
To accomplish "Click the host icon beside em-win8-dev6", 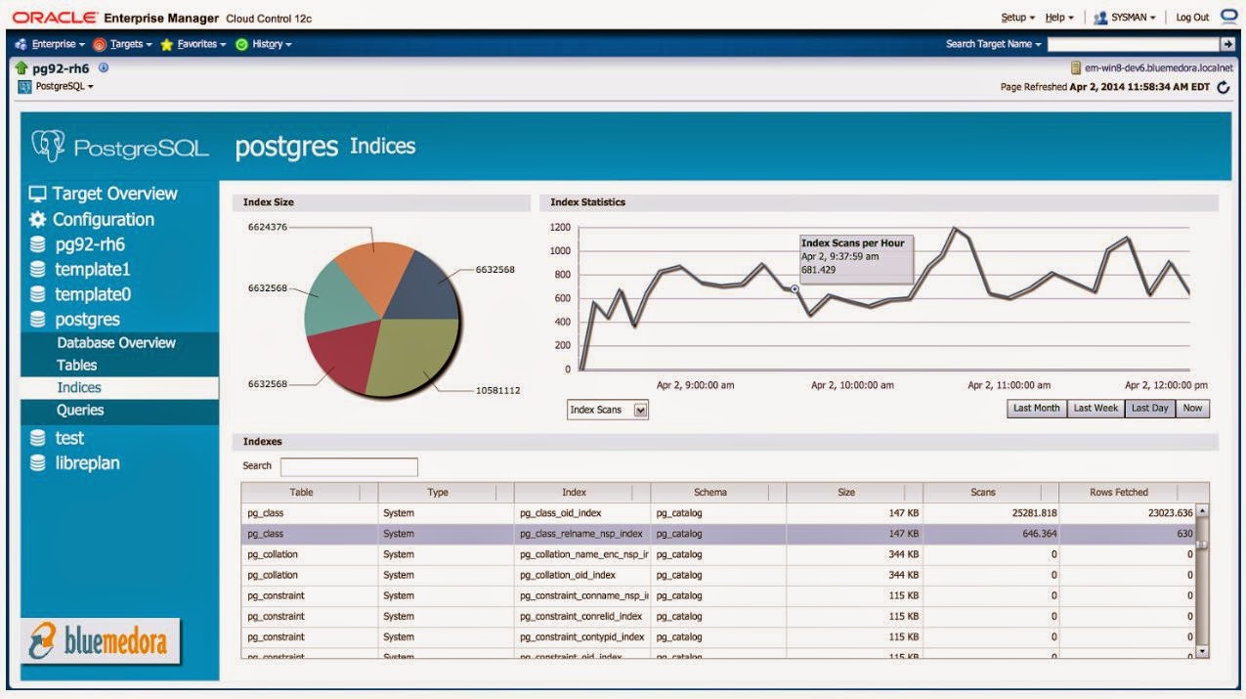I will (x=1076, y=67).
